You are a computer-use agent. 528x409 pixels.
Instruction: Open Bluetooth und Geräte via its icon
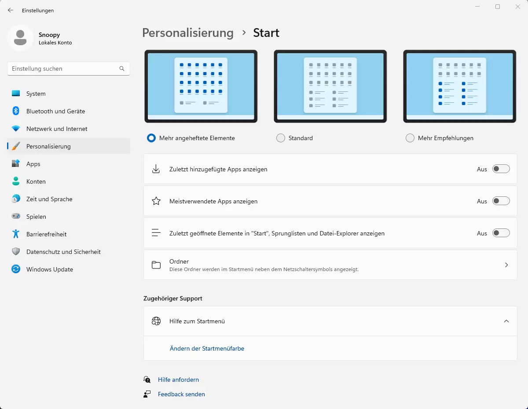coord(16,111)
